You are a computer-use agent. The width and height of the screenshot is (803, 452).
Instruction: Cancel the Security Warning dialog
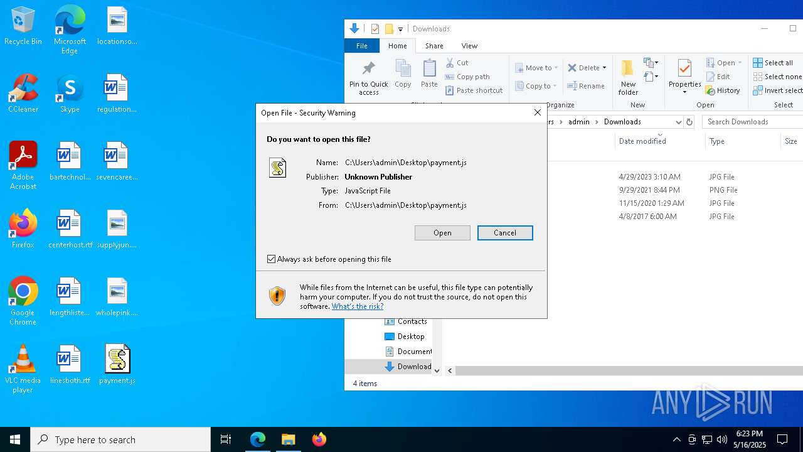click(x=505, y=233)
